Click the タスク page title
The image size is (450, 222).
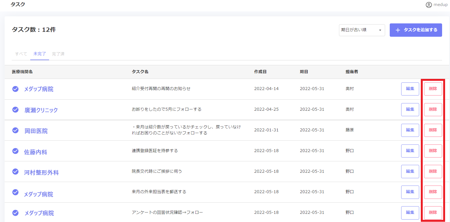[x=18, y=4]
